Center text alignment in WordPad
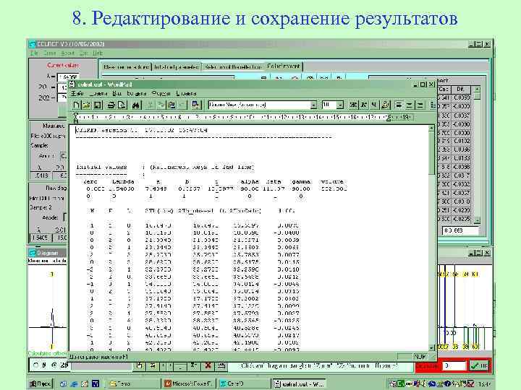 tap(409, 105)
